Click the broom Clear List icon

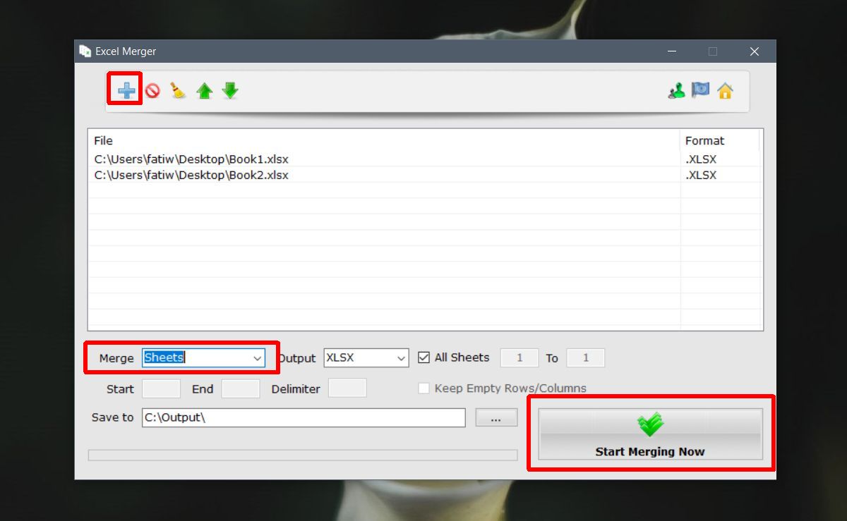click(178, 90)
